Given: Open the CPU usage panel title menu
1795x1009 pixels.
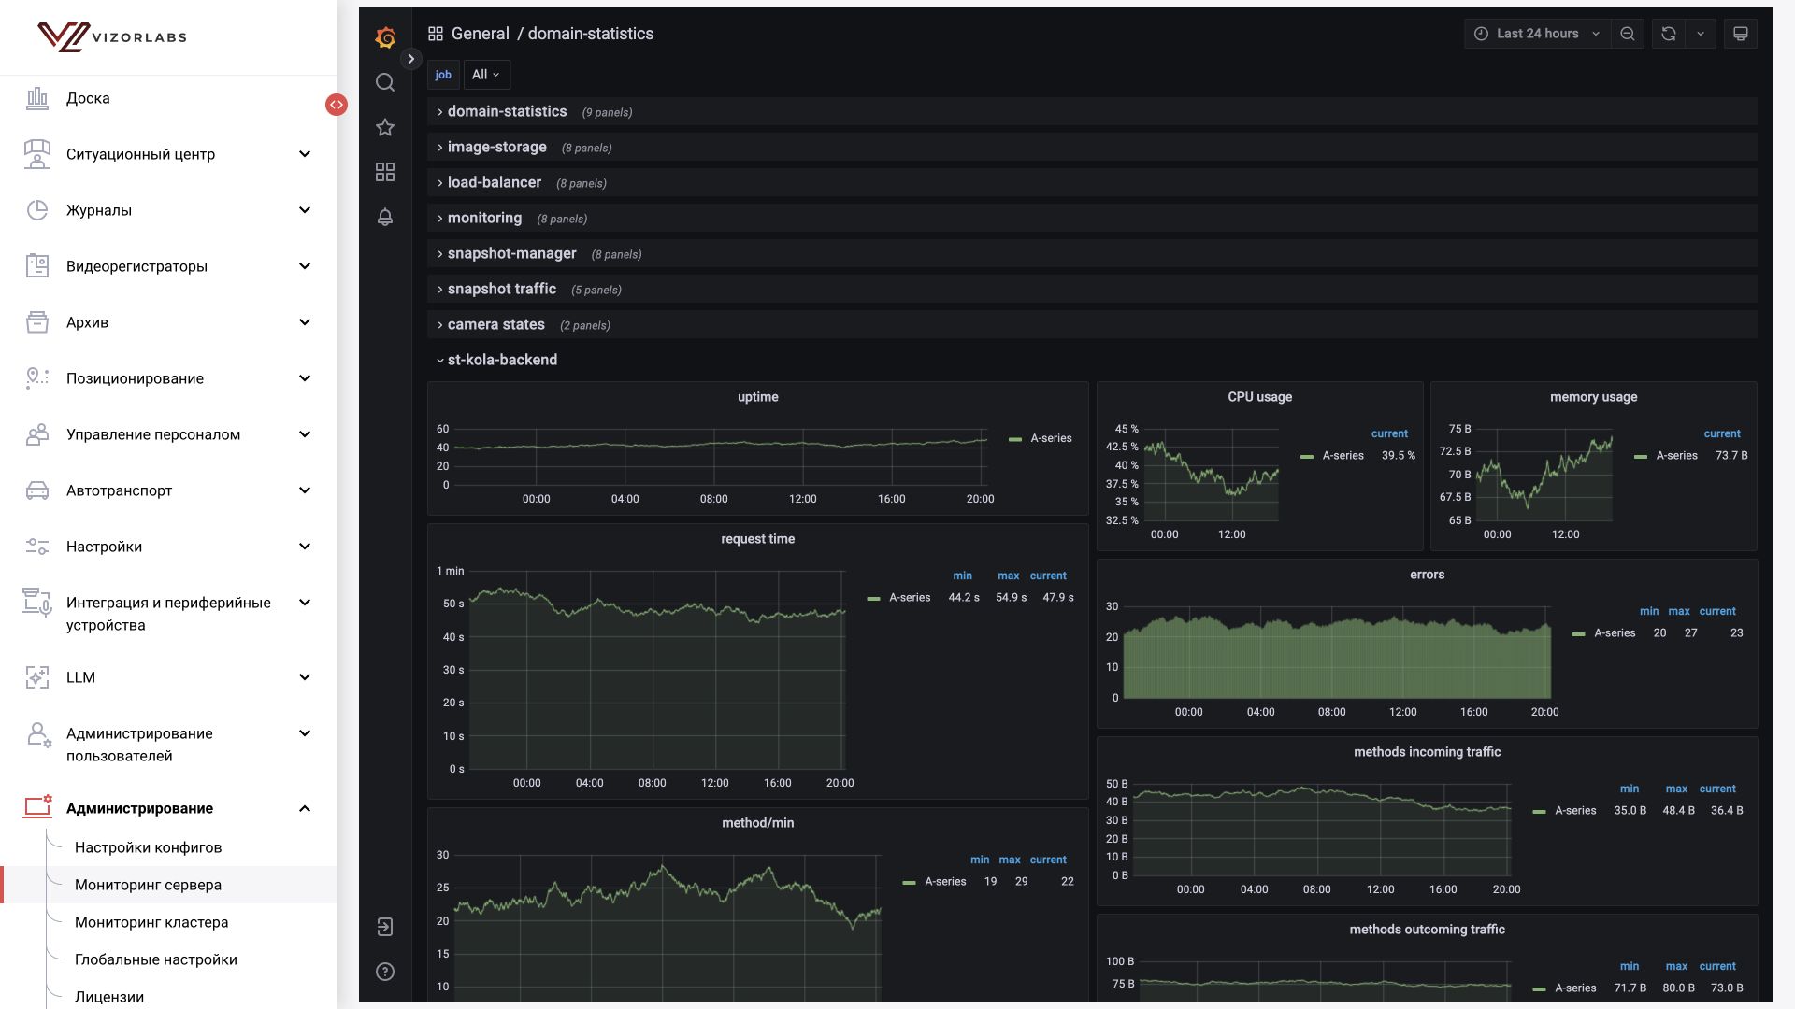Looking at the screenshot, I should (1259, 397).
